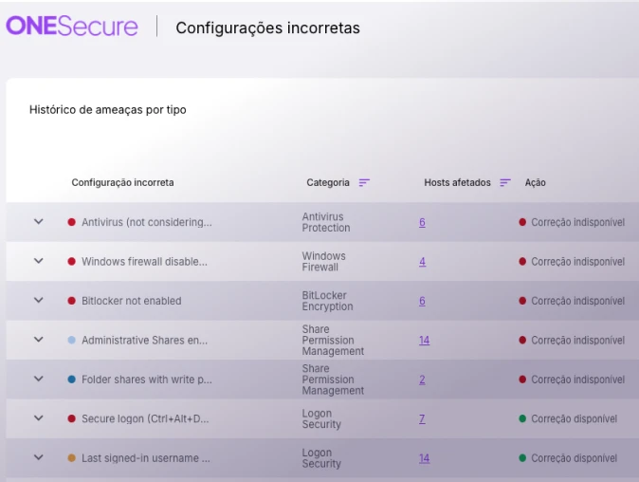The width and height of the screenshot is (639, 482).
Task: Click orange dot beside Last signed-in username
Action: click(x=71, y=458)
